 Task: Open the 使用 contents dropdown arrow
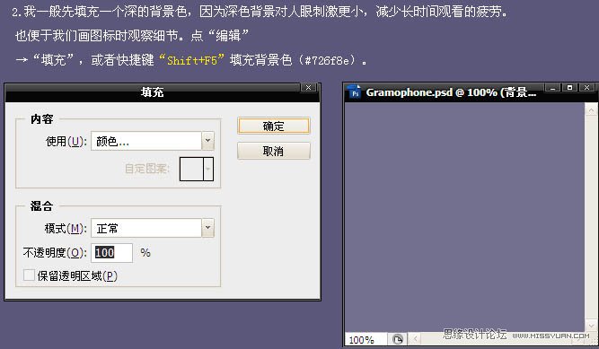click(207, 141)
